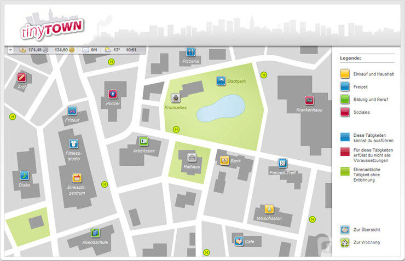Open the Rathaus building icon
The height and width of the screenshot is (261, 405).
click(x=192, y=158)
